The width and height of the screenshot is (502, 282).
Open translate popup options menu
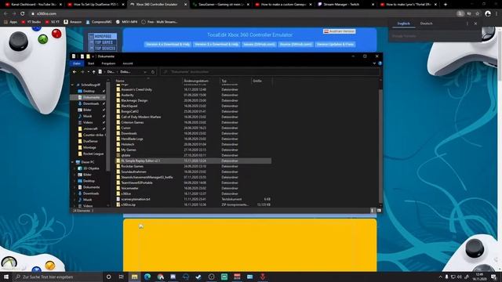(467, 23)
